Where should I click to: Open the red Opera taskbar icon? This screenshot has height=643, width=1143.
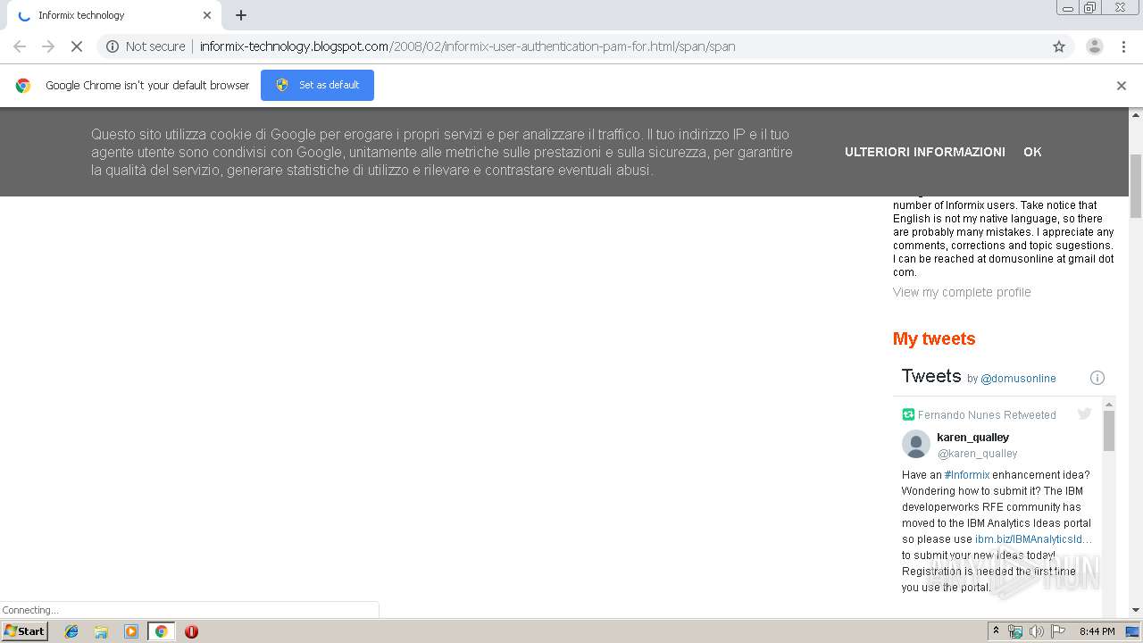click(x=191, y=631)
